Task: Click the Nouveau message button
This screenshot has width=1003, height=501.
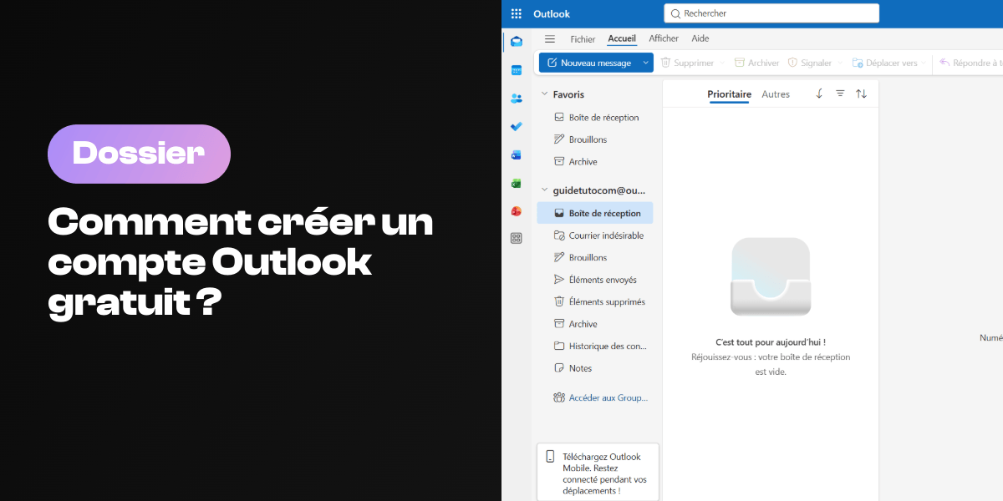Action: click(588, 63)
